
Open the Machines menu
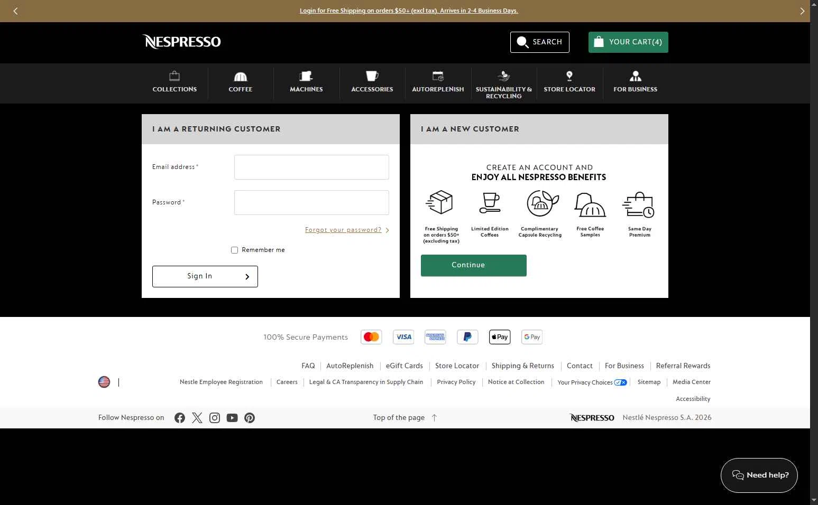click(306, 82)
